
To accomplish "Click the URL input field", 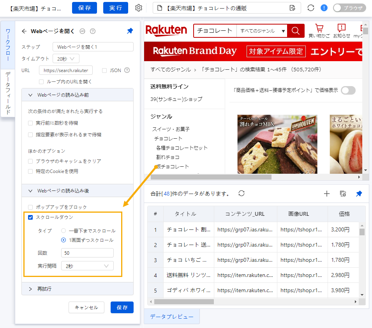I will [x=66, y=70].
